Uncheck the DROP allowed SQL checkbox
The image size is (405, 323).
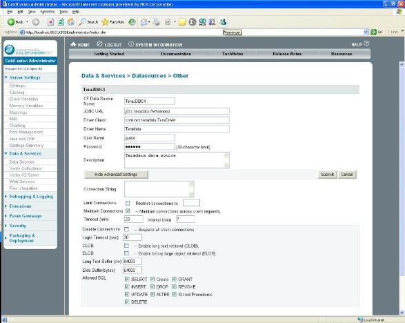(152, 286)
